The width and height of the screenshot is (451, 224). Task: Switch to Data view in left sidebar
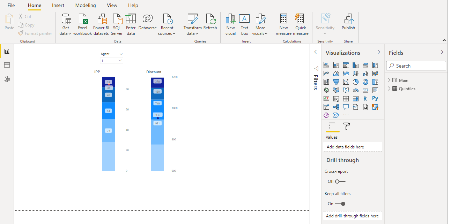point(7,65)
